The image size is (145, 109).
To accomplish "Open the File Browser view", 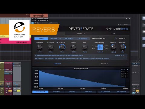I will (x=105, y=92).
